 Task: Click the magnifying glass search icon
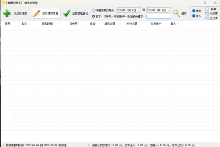click(x=176, y=14)
